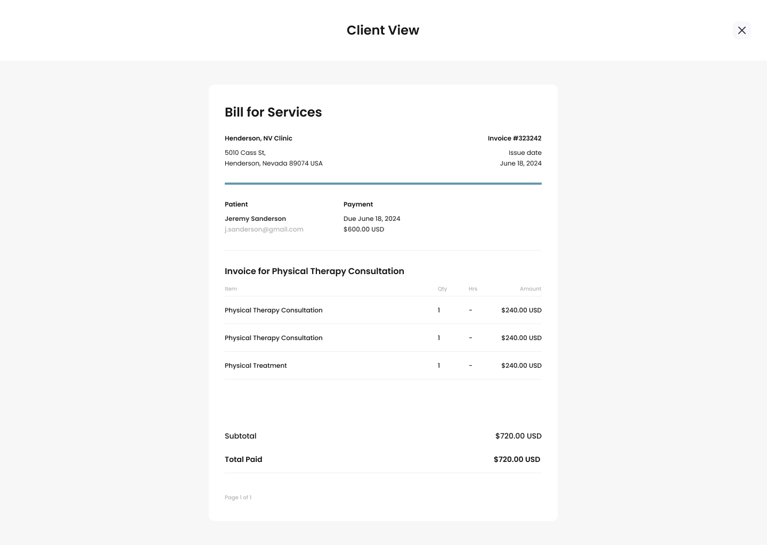The height and width of the screenshot is (545, 767).
Task: Click the 'Payment' section label
Action: point(358,204)
